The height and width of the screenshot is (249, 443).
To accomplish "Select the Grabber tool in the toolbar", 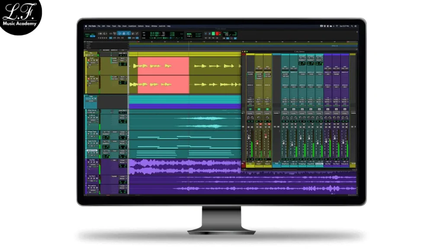I will (128, 33).
